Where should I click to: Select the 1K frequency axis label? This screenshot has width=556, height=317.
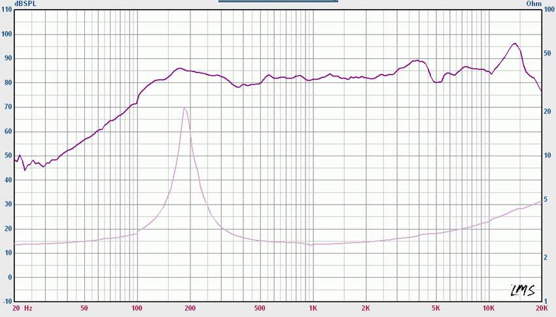313,308
